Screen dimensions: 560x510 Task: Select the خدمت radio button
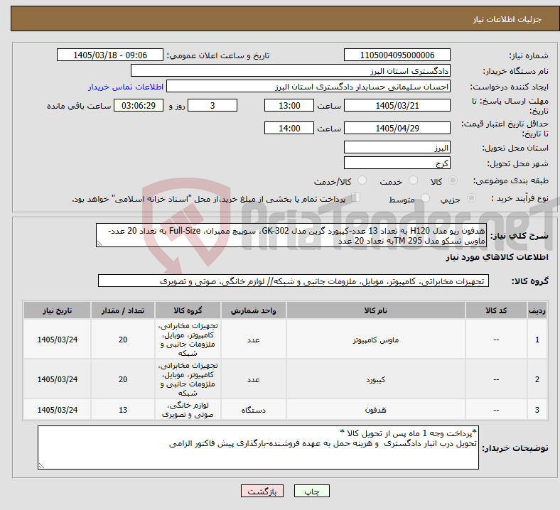click(x=413, y=180)
